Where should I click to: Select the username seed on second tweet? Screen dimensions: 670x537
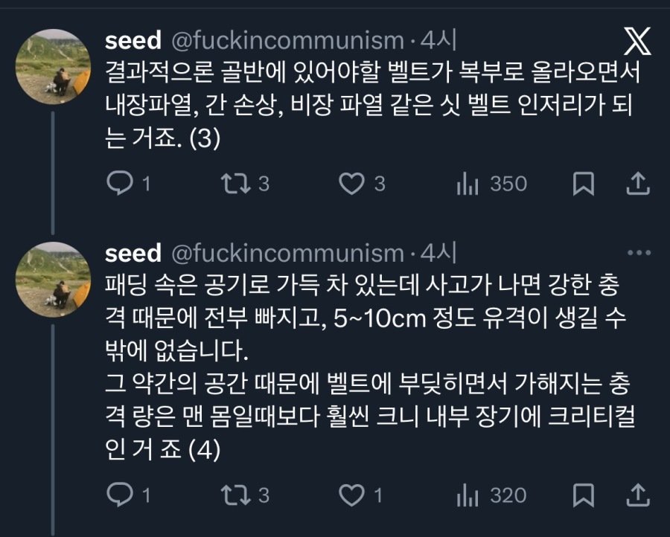(x=133, y=254)
